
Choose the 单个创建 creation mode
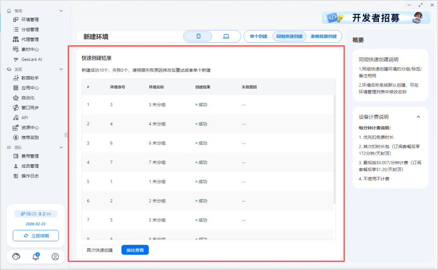tap(258, 36)
